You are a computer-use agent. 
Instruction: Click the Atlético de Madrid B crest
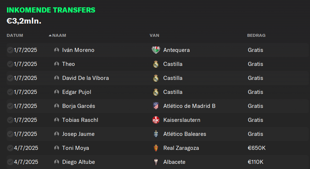coord(156,106)
